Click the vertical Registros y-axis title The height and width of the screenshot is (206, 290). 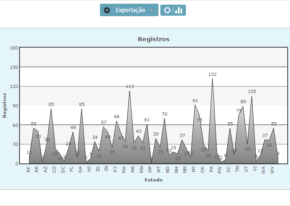[x=5, y=105]
